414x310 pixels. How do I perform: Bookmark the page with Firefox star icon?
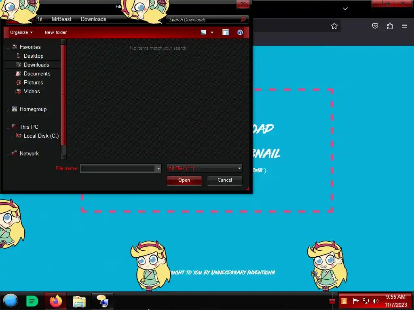pyautogui.click(x=334, y=26)
